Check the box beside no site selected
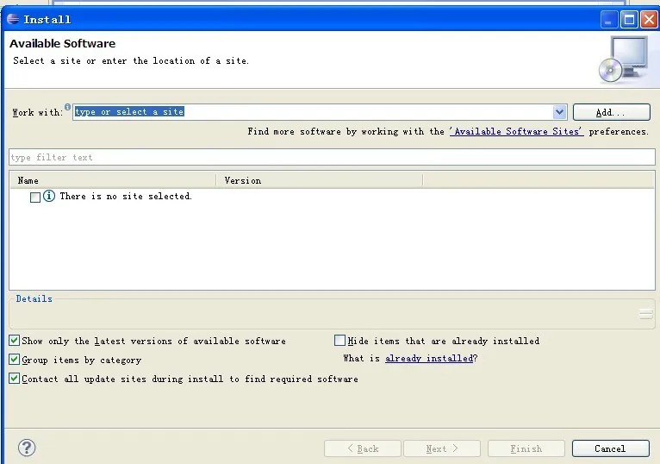This screenshot has width=660, height=464. (35, 198)
